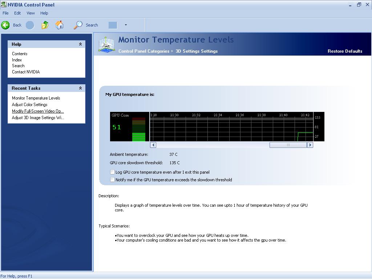This screenshot has height=279, width=372.
Task: Collapse the Recent Tasks panel chevron
Action: tap(80, 88)
